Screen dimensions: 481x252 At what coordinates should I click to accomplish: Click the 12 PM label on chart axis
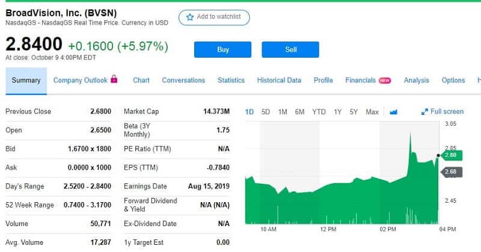328,229
